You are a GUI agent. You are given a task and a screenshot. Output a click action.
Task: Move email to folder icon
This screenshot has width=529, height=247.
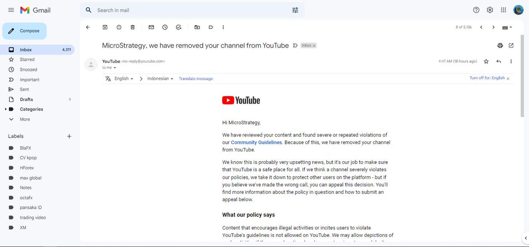click(197, 27)
